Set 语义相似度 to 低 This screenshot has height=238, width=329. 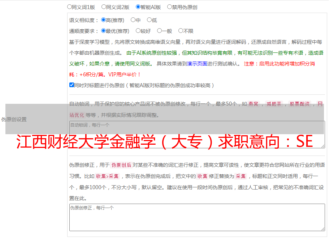click(149, 20)
